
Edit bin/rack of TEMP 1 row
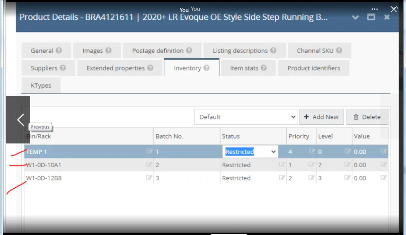click(x=149, y=151)
